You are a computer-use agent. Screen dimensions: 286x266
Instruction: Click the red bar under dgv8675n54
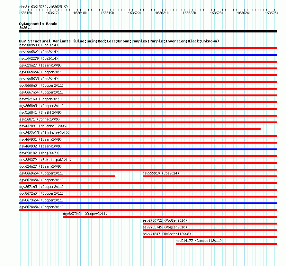click(x=170, y=217)
